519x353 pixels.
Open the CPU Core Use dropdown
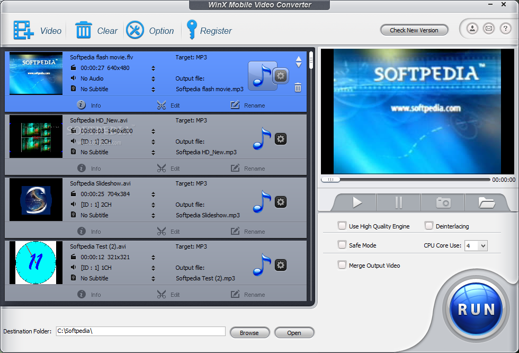tap(476, 246)
